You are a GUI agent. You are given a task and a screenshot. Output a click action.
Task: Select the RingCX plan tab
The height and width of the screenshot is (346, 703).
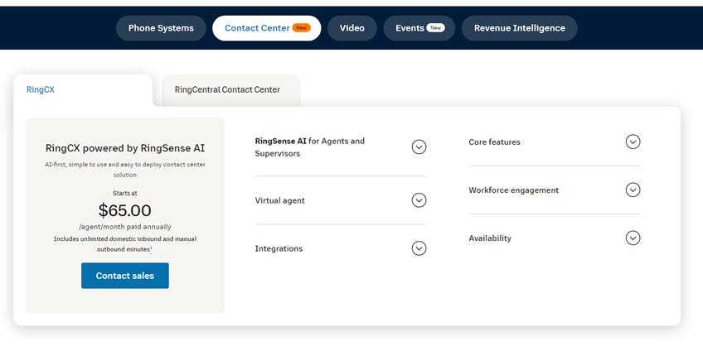tap(83, 90)
